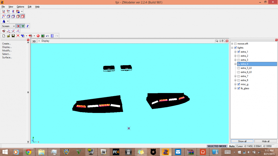Open the Options menu

(x=20, y=7)
